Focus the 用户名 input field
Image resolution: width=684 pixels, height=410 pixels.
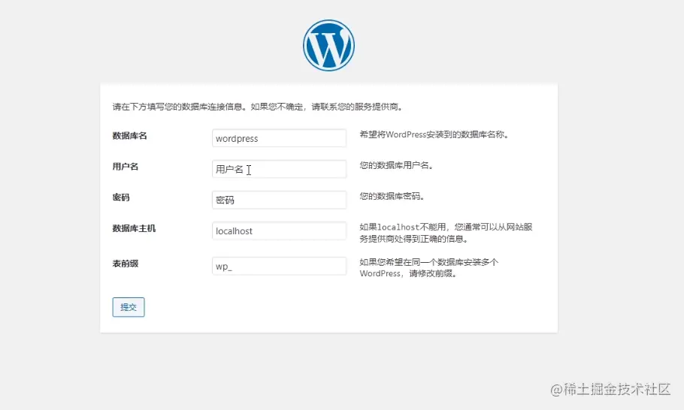(279, 169)
